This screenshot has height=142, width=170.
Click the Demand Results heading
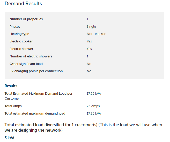coord(23,4)
